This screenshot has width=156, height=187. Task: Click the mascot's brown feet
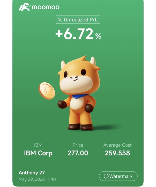pos(80,127)
